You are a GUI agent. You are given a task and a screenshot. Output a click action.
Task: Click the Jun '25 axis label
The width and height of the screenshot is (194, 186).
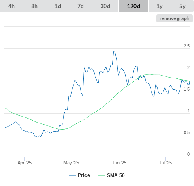tap(119, 163)
